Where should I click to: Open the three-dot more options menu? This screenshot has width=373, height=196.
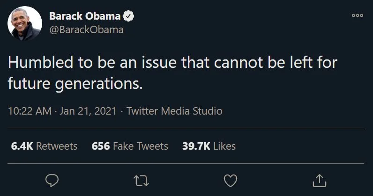click(x=357, y=15)
